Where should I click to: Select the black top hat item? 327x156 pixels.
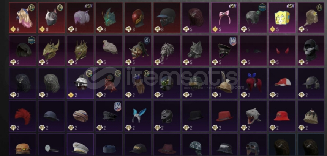point(196,116)
